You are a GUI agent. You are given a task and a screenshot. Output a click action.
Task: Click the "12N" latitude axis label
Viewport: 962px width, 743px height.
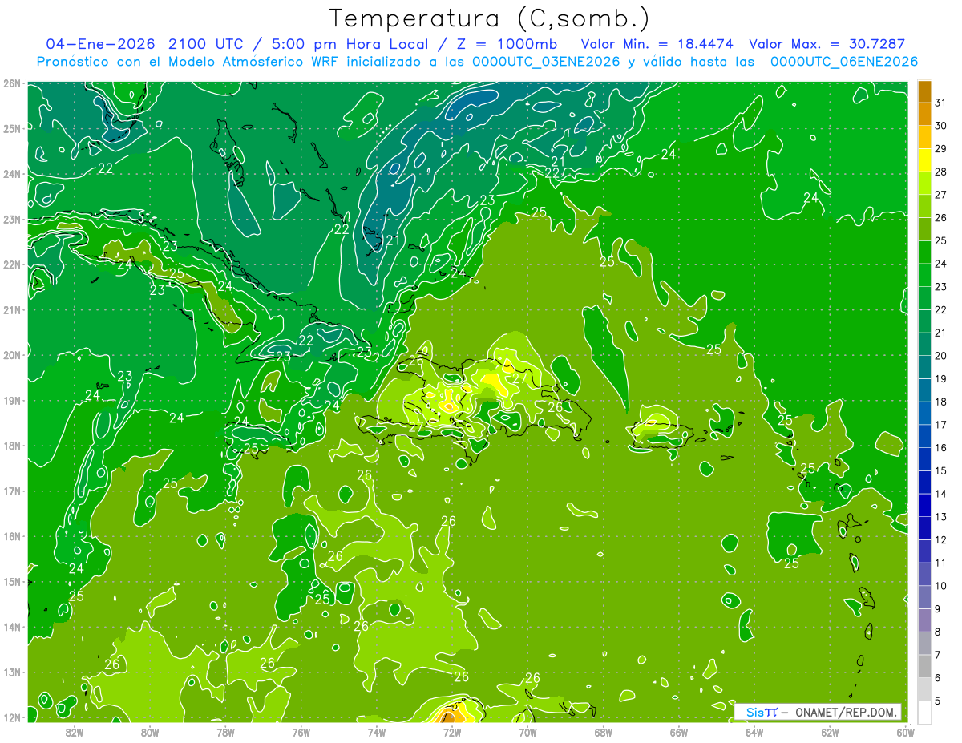pos(11,717)
